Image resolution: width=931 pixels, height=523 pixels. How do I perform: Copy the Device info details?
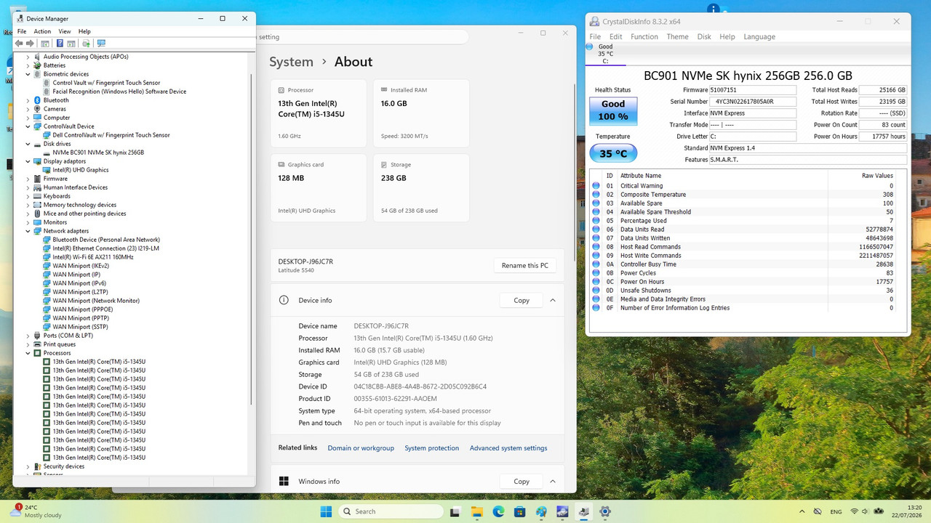click(522, 300)
